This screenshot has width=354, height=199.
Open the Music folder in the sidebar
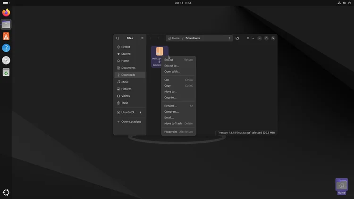pos(130,82)
